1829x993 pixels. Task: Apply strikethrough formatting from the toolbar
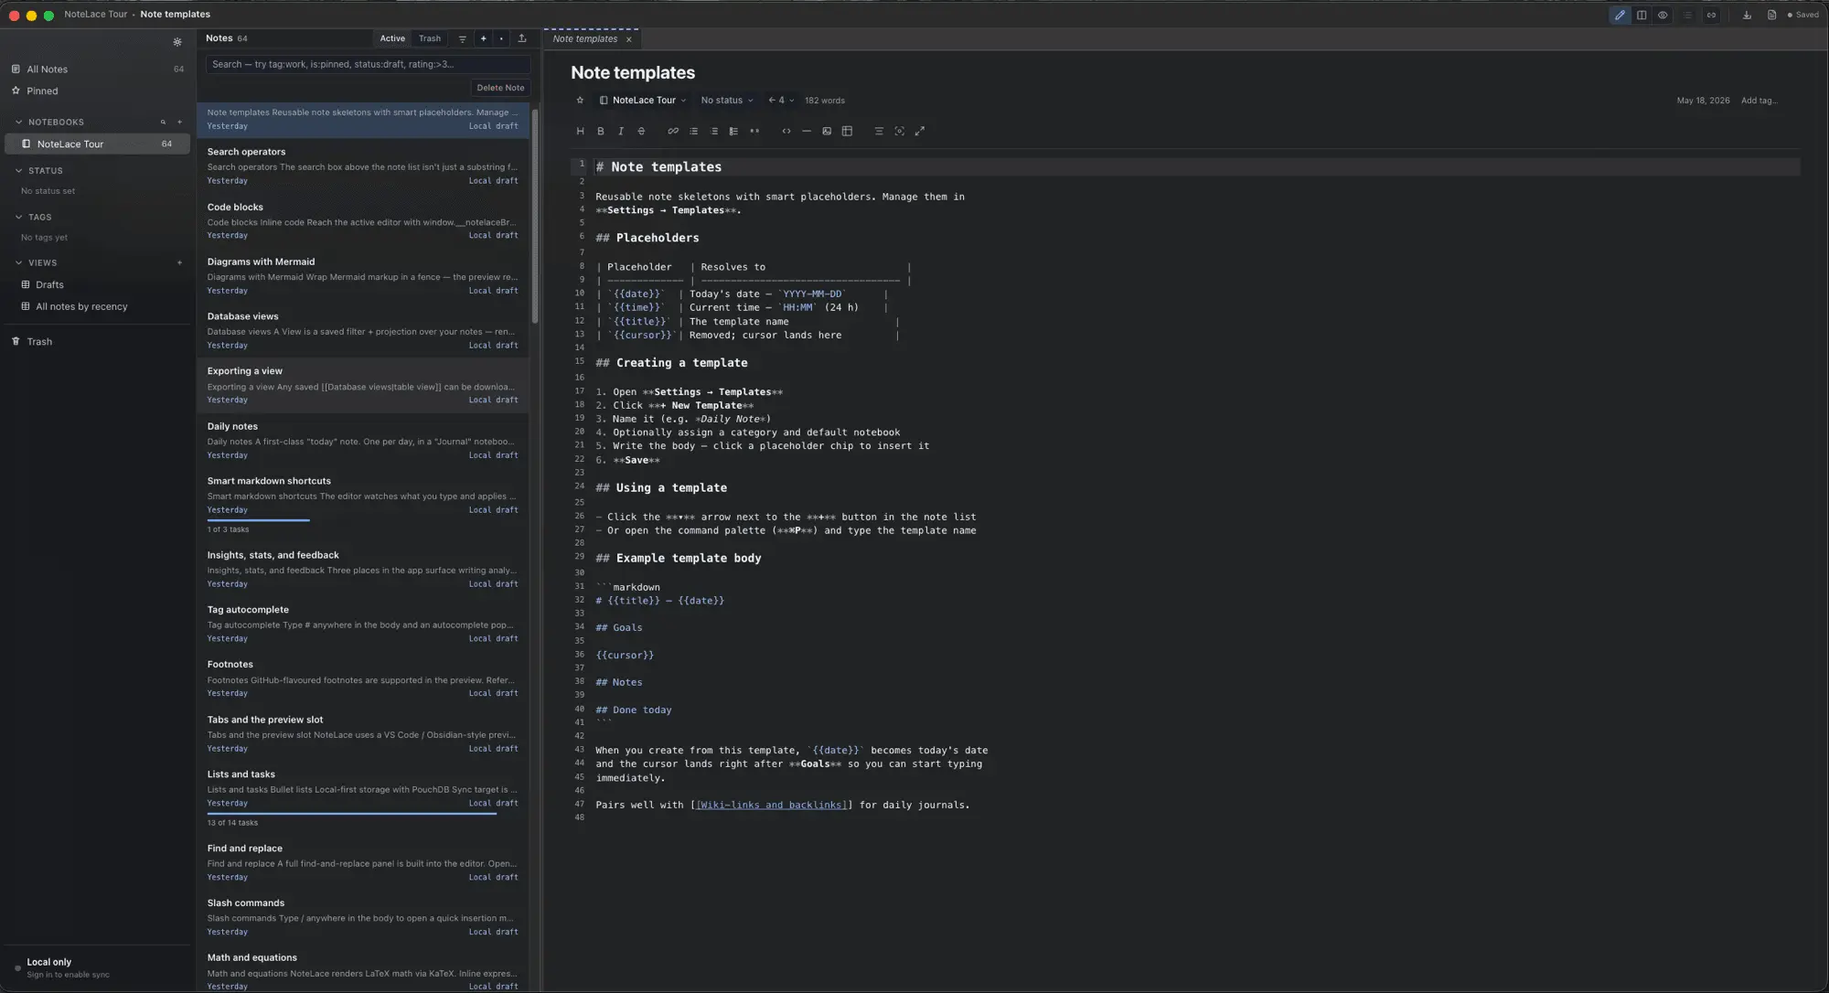click(x=641, y=131)
